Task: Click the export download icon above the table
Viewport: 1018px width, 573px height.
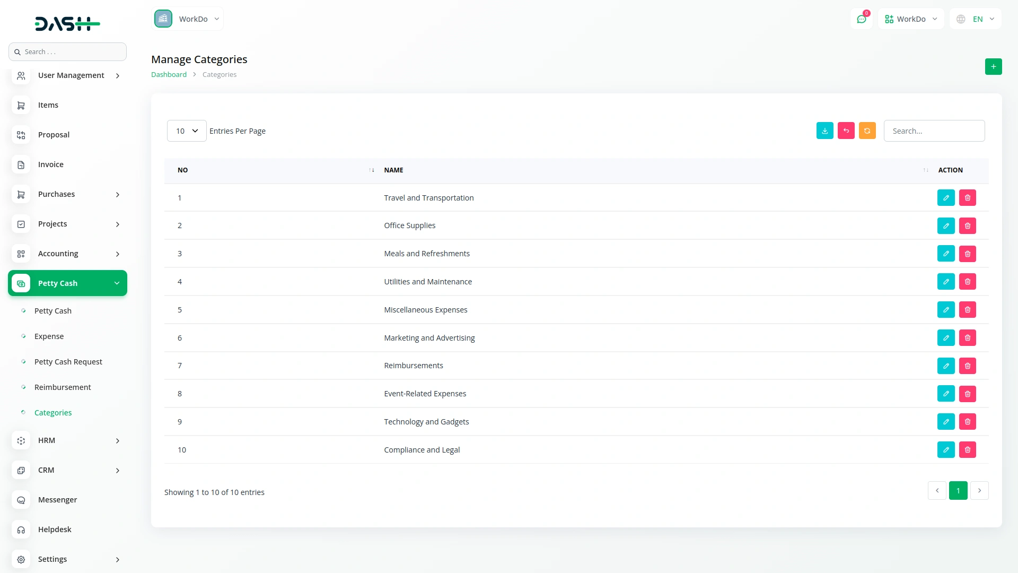Action: 824,131
